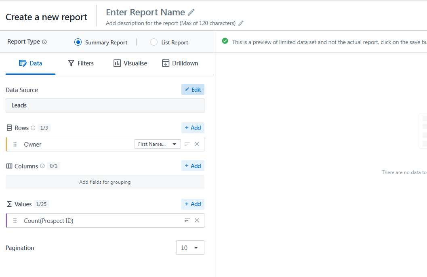Click the pencil icon beside report name
427x277 pixels.
191,13
